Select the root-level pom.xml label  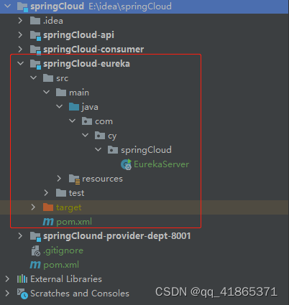(61, 265)
